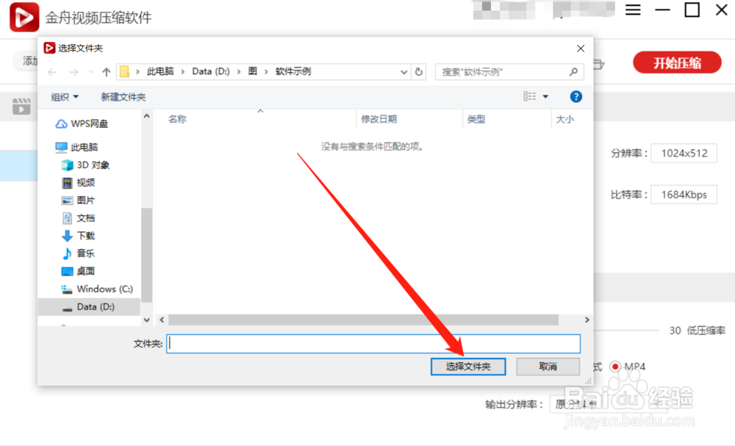Screen dimensions: 735x446
Task: Open the recent locations dropdown arrow
Action: click(x=91, y=72)
